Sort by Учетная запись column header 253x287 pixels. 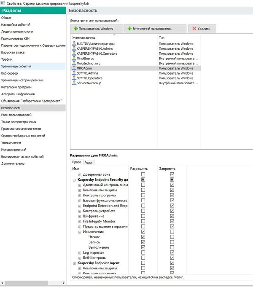pyautogui.click(x=114, y=38)
